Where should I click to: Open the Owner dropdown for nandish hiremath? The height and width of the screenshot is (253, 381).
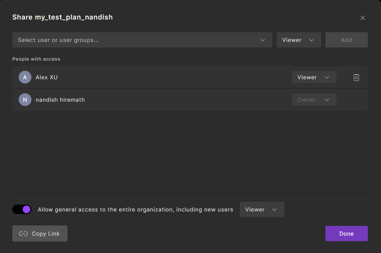[x=314, y=100]
